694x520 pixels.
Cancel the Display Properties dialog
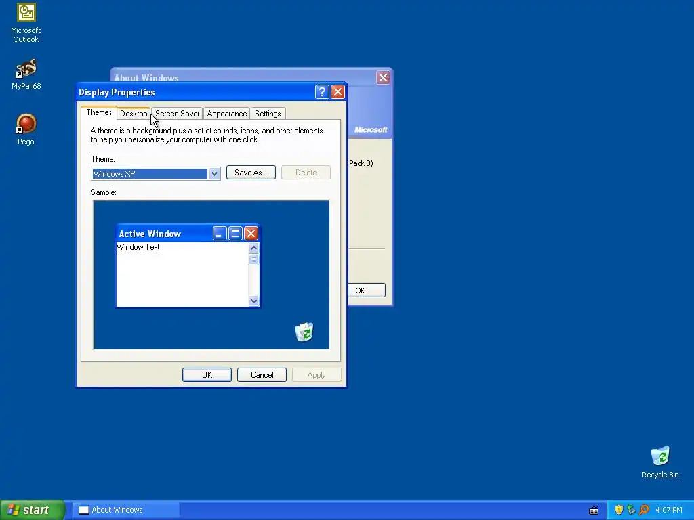pos(262,375)
